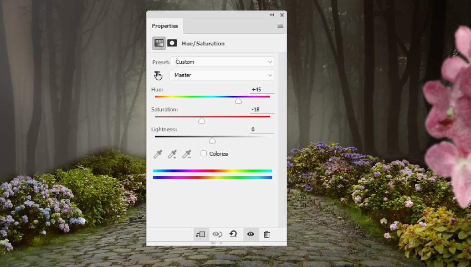
Task: Click the Saturation label
Action: [x=165, y=109]
